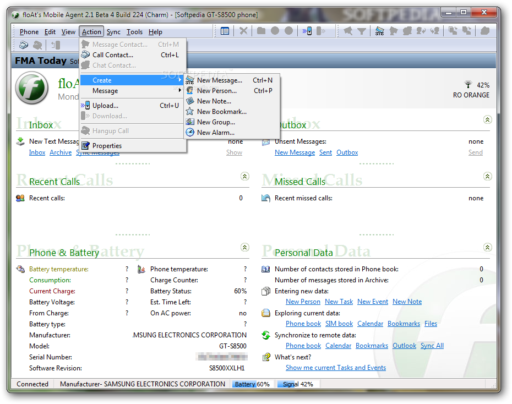Collapse the Outbox section
The image size is (512, 404).
coord(487,120)
